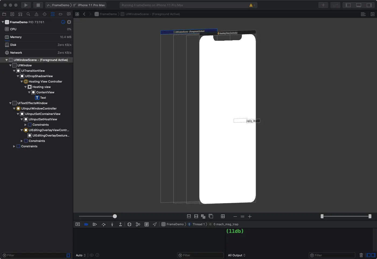Viewport: 377px width, 259px height.
Task: Toggle show constraints on the canvas
Action: [x=196, y=216]
